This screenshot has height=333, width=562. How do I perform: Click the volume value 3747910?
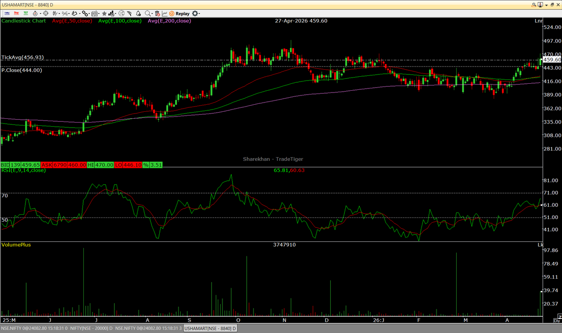[284, 245]
